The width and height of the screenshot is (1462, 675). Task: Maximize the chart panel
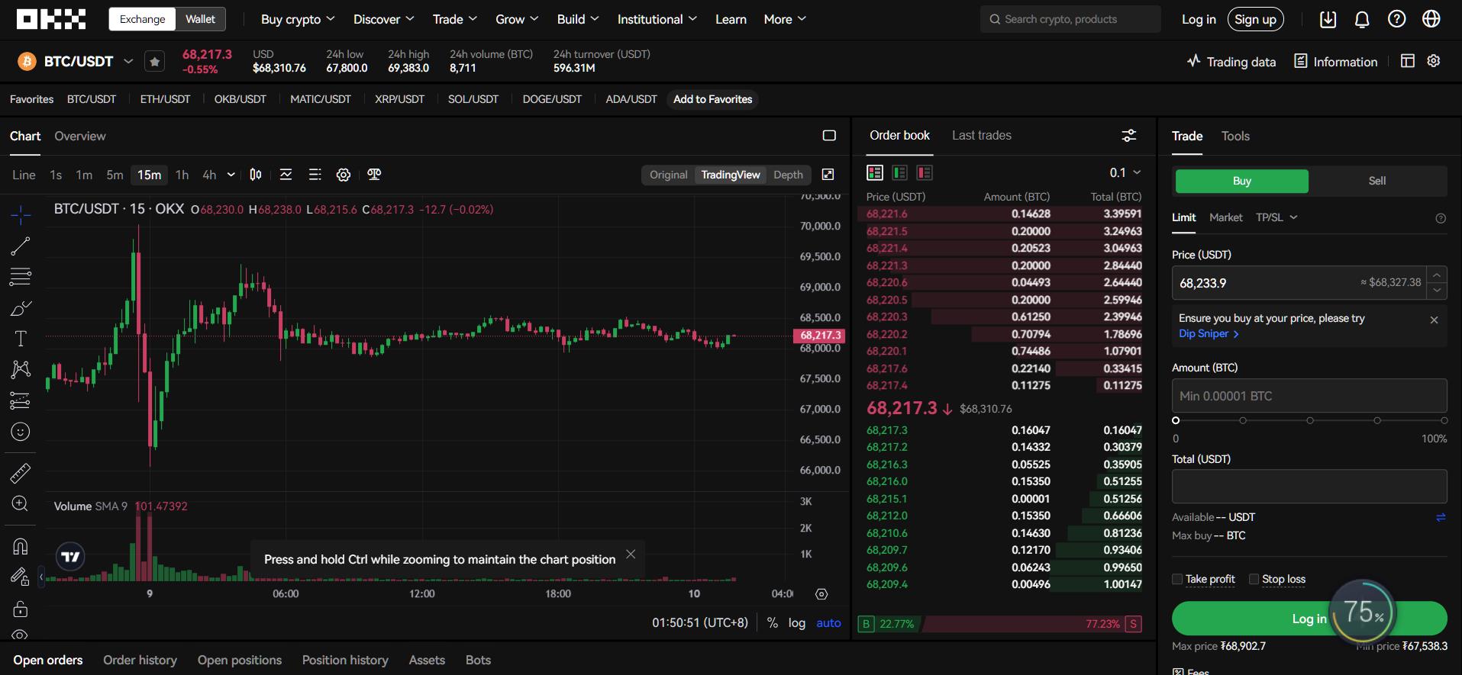(x=829, y=136)
